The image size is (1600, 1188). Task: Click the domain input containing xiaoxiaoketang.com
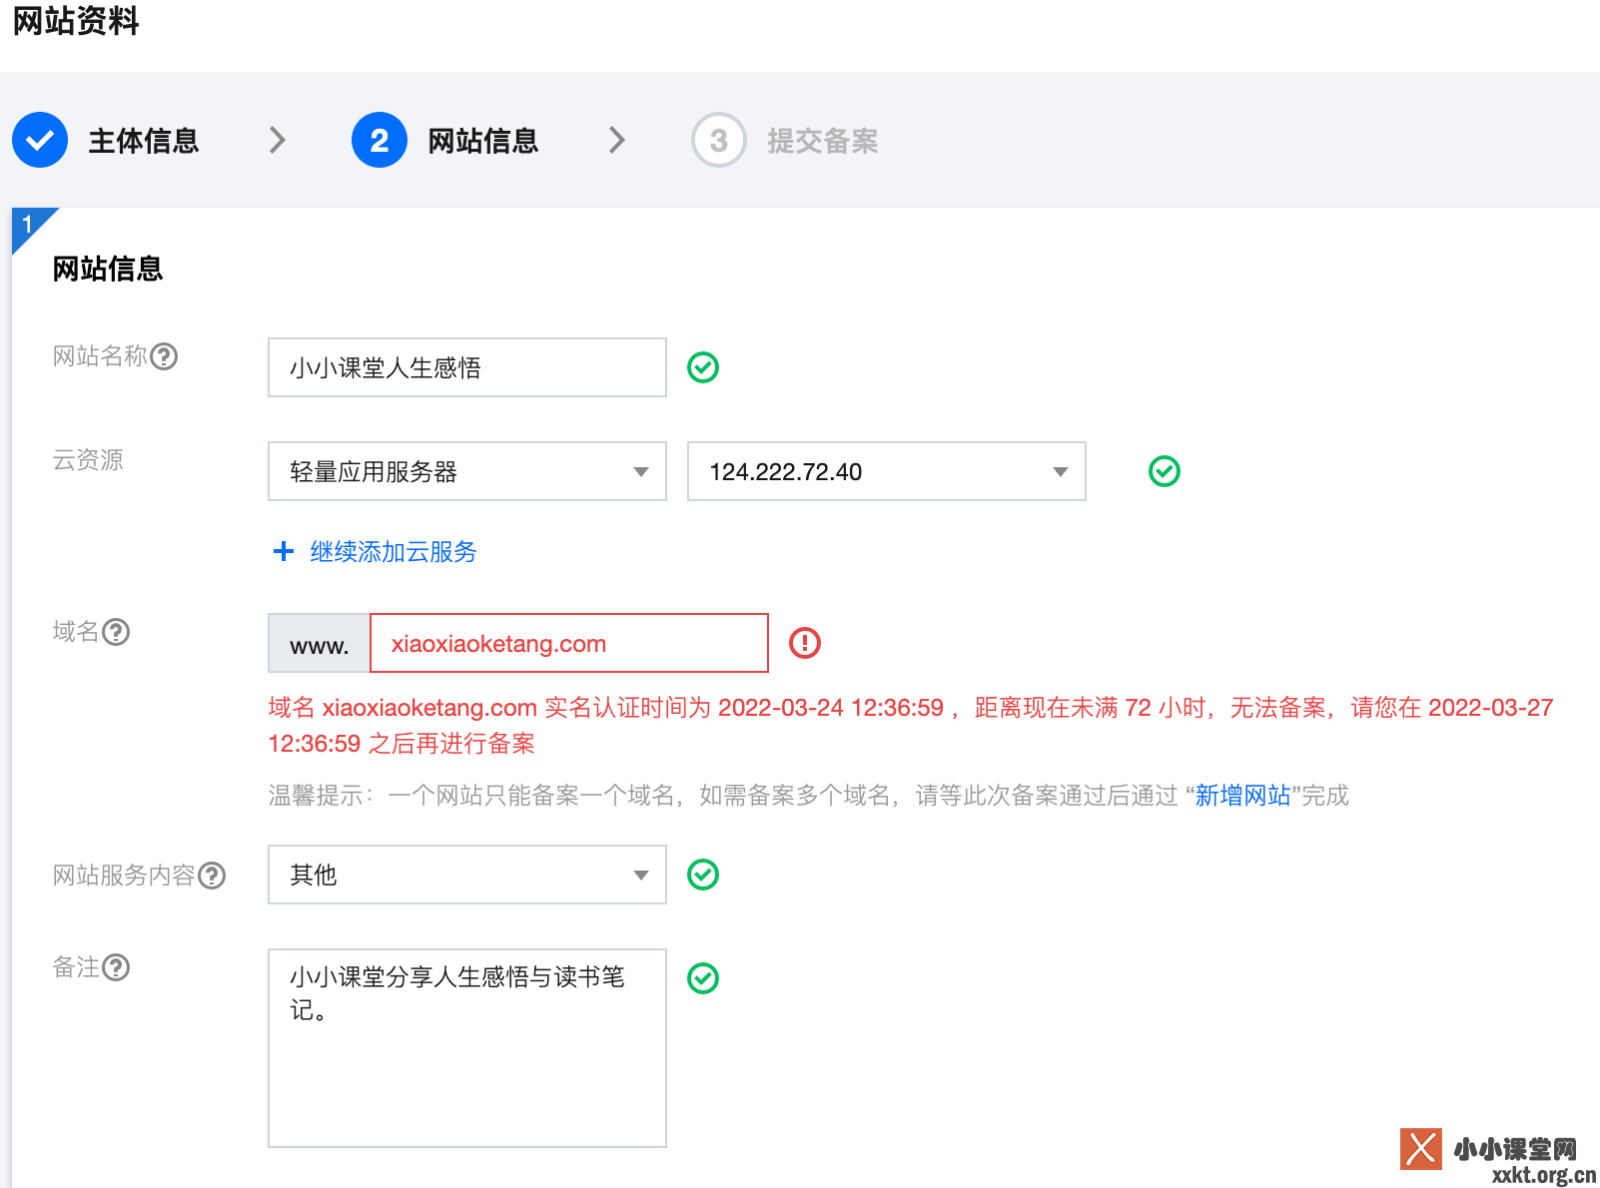coord(569,643)
